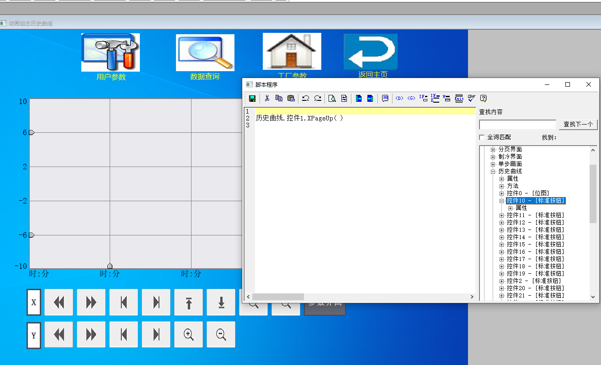Viewport: 601px width, 365px height.
Task: Click the cut scissors icon
Action: pyautogui.click(x=267, y=98)
